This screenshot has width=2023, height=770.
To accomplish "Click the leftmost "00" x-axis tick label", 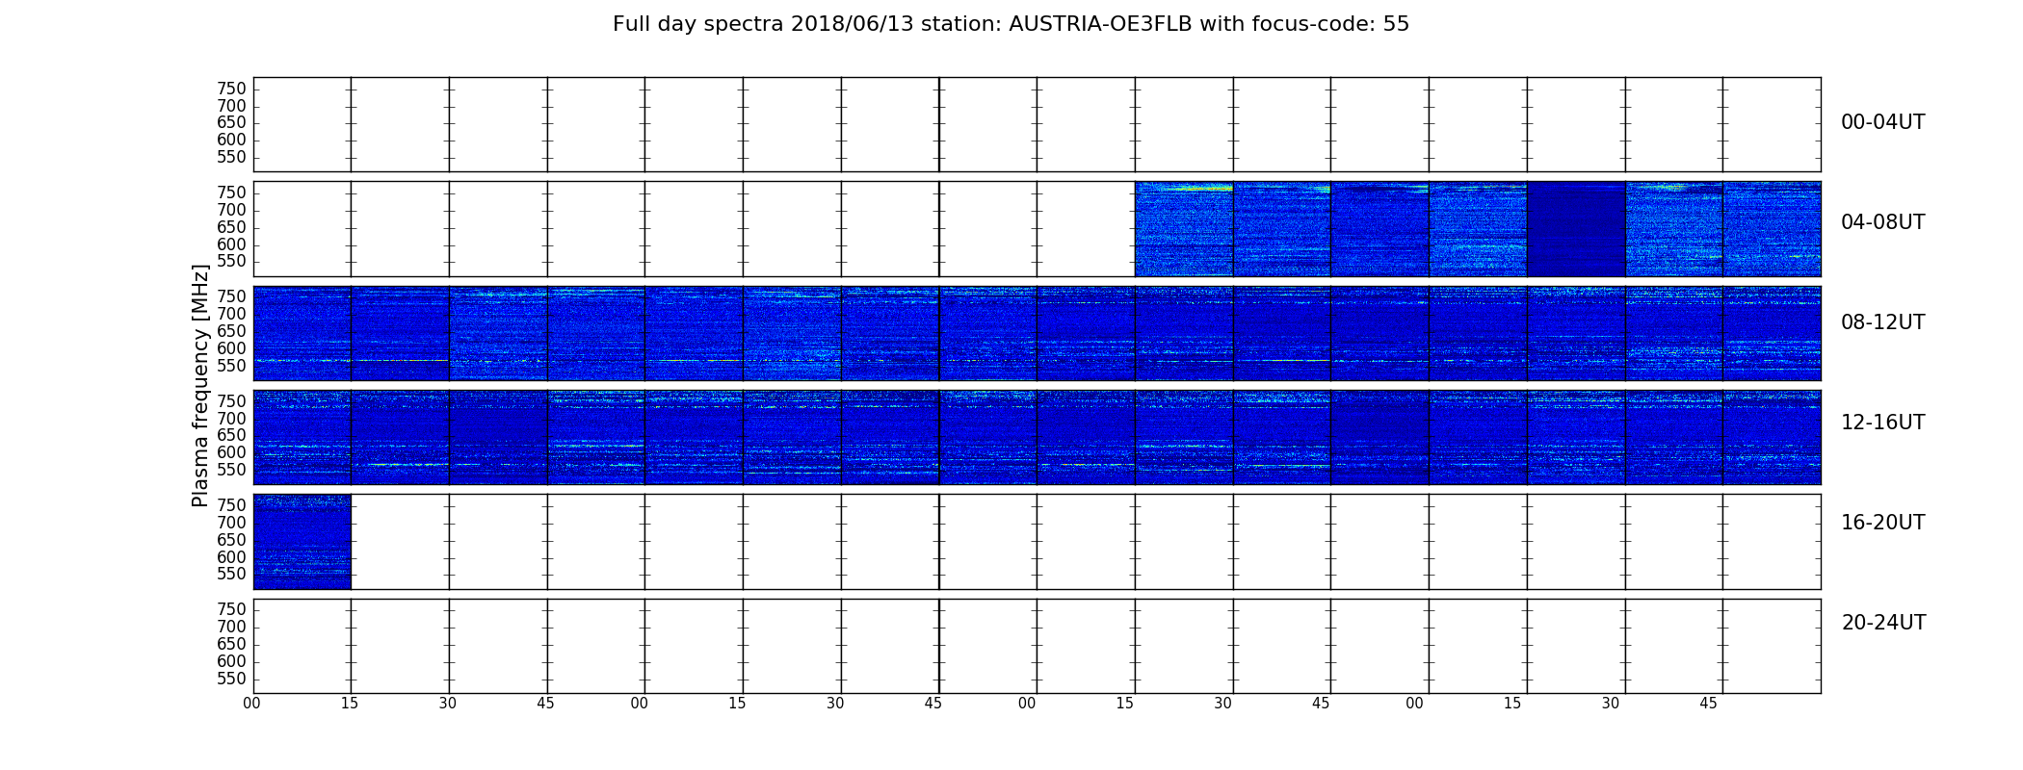I will [251, 704].
